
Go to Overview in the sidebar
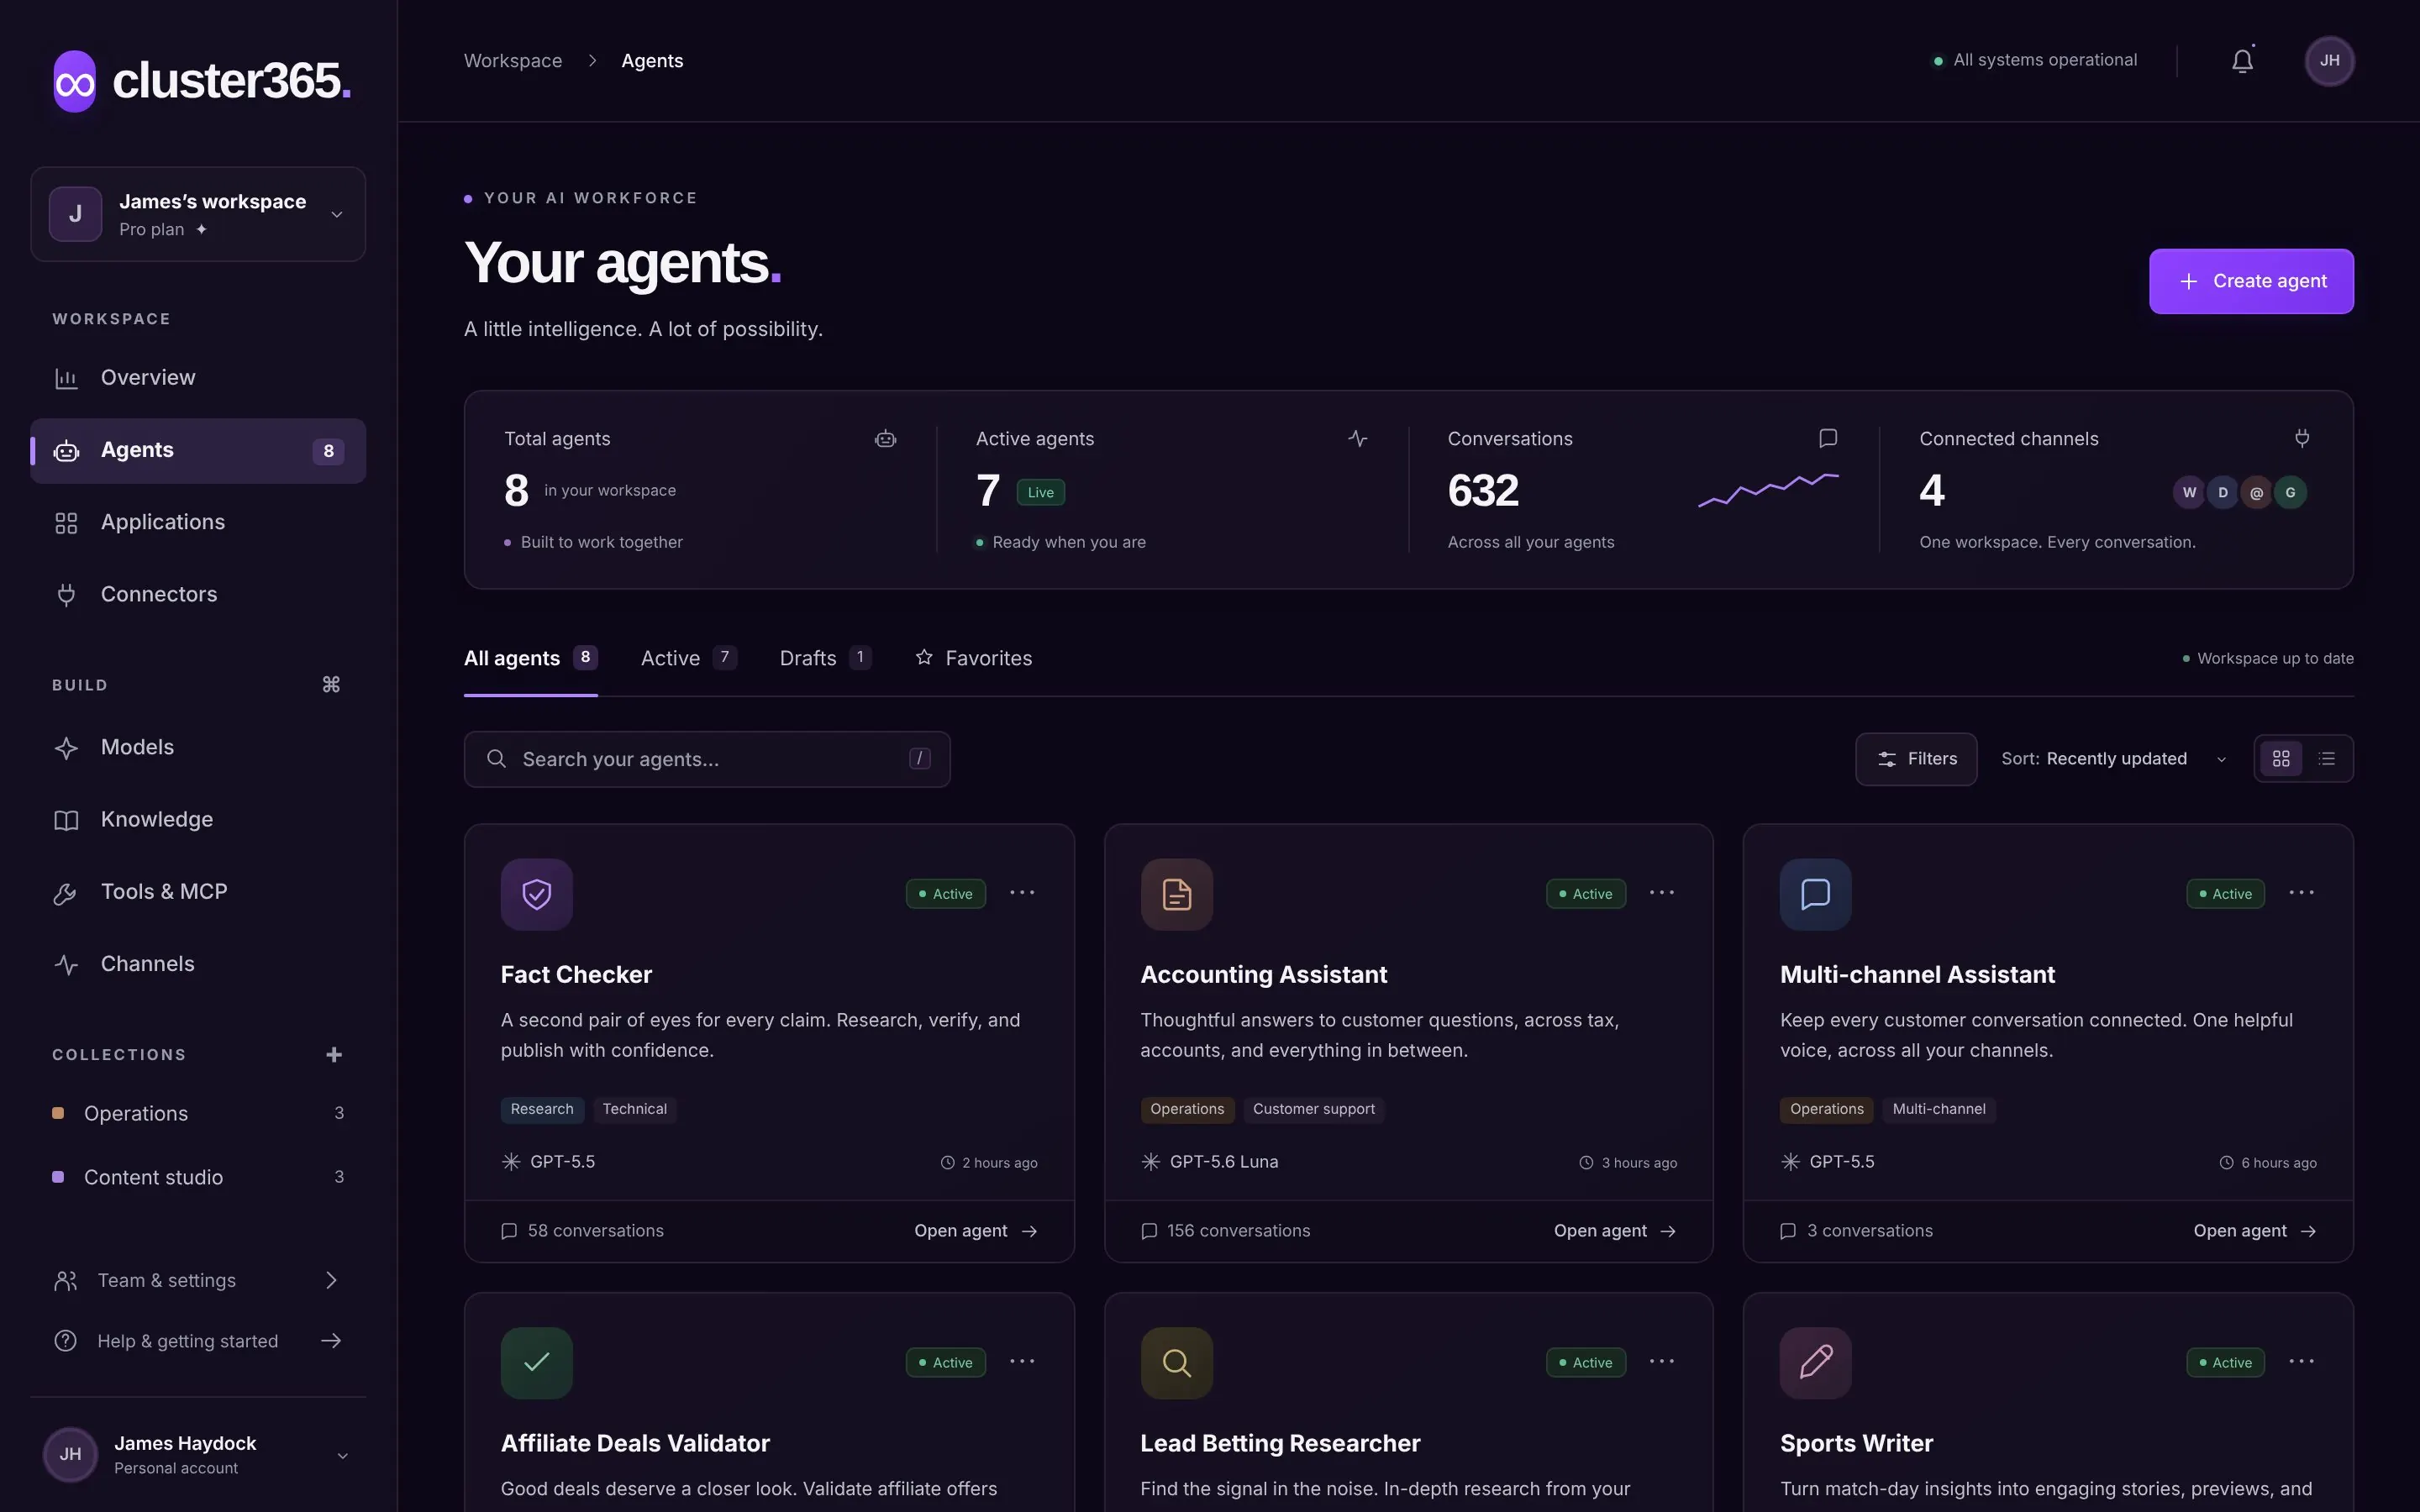198,378
